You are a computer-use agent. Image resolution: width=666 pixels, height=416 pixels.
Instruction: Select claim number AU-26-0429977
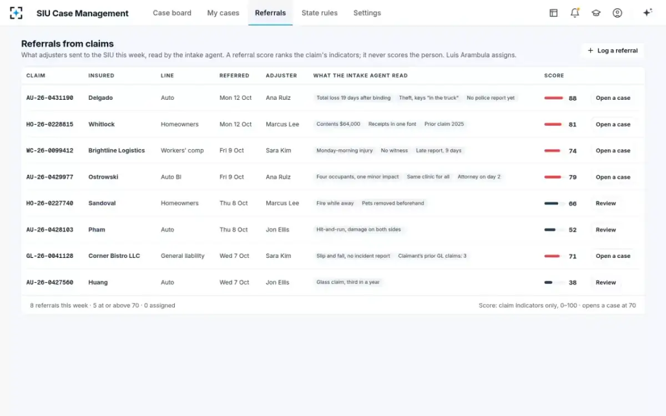coord(49,177)
